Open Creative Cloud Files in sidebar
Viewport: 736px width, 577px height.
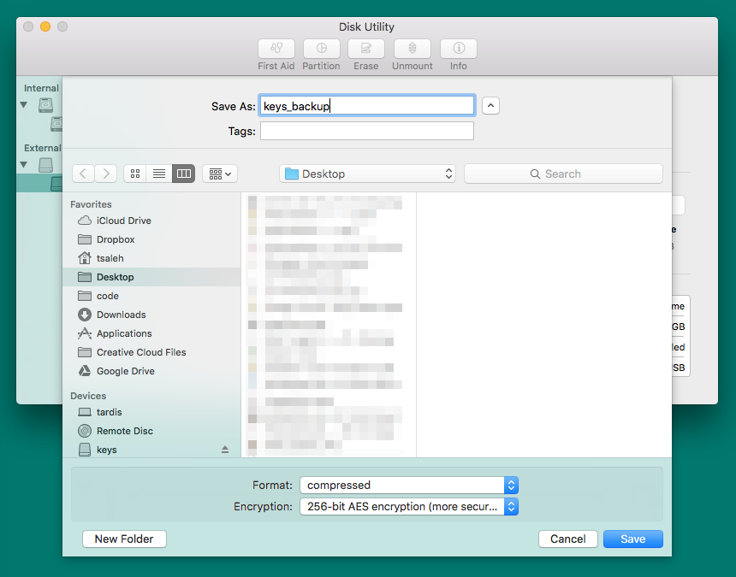coord(151,352)
